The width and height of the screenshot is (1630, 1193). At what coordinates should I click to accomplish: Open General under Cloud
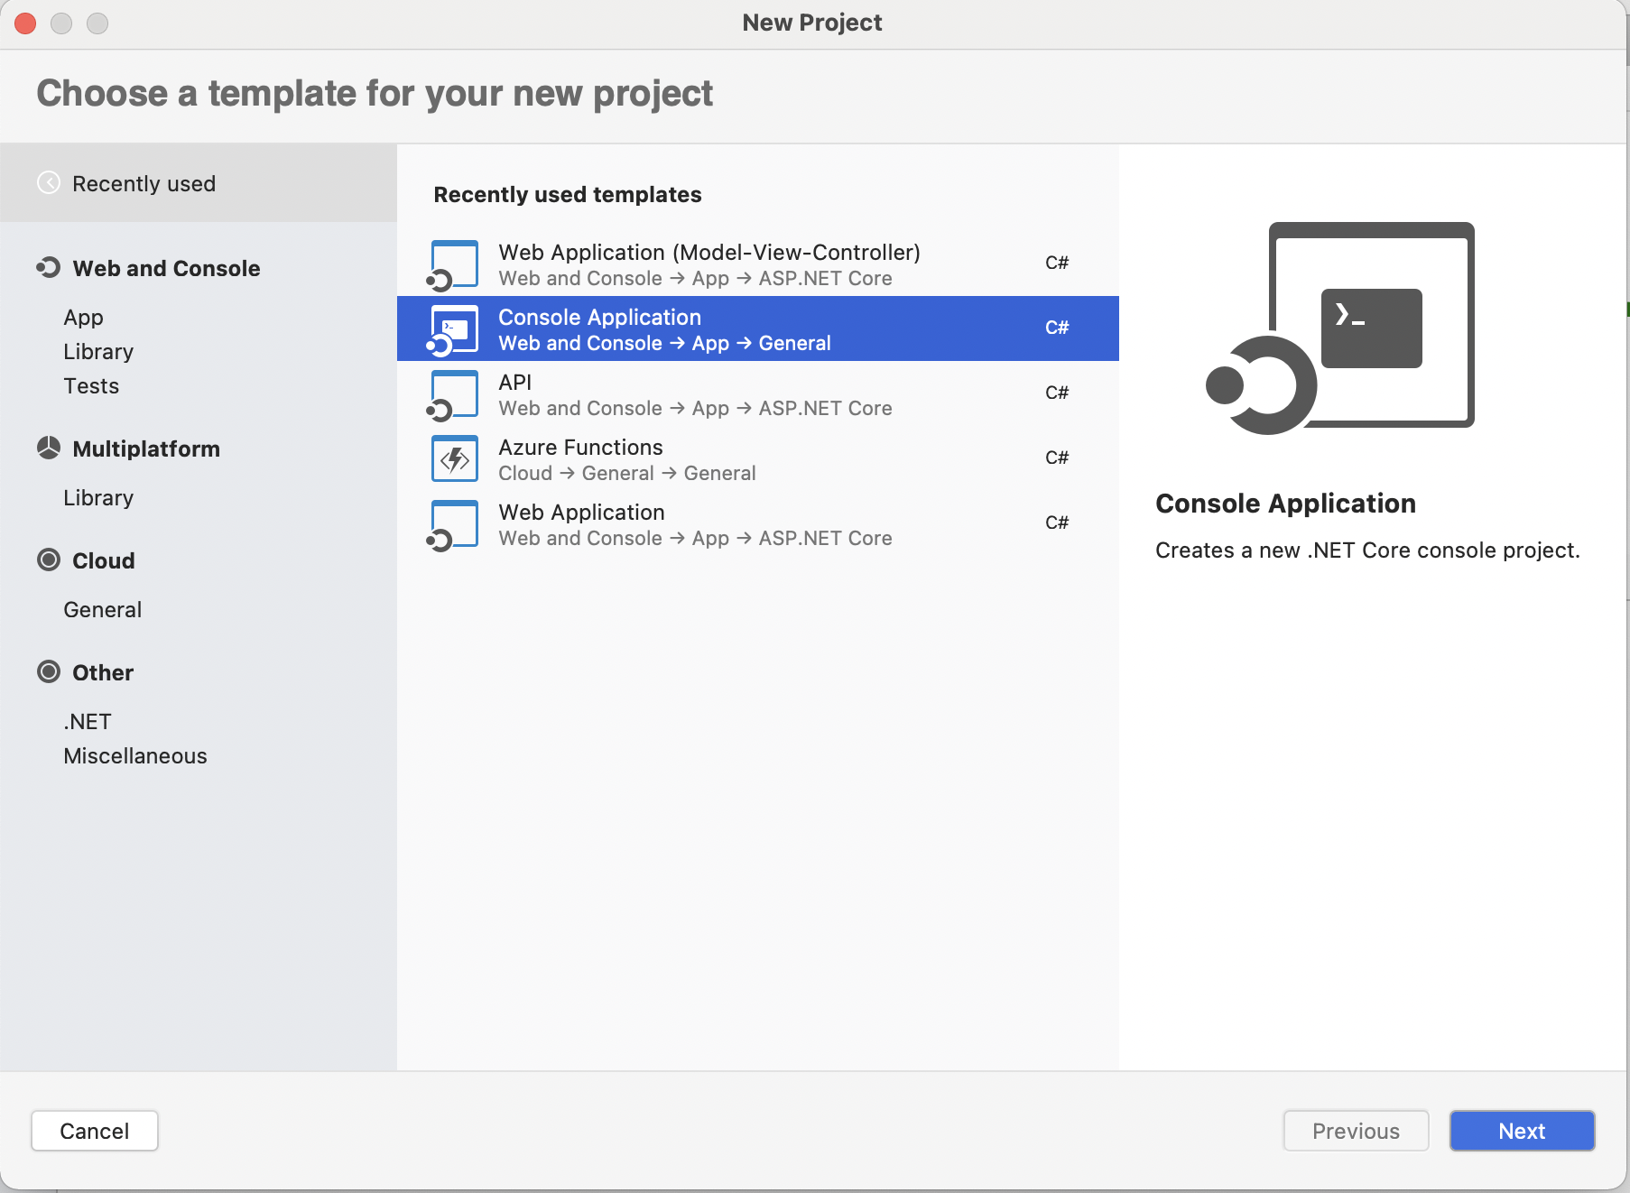click(102, 610)
